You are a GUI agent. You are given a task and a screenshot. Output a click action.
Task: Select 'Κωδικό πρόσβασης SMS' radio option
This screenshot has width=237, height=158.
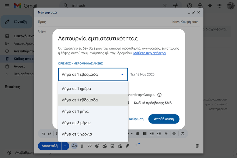tap(153, 103)
